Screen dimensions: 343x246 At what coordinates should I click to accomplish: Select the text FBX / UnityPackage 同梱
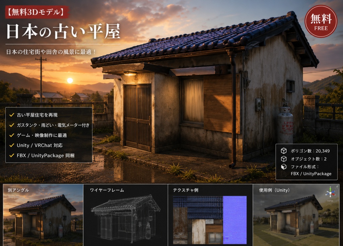pyautogui.click(x=46, y=155)
